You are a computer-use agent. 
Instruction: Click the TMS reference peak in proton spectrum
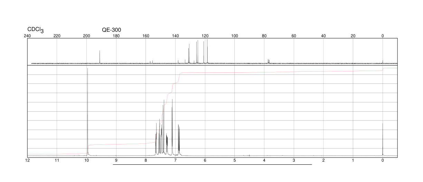click(x=383, y=140)
